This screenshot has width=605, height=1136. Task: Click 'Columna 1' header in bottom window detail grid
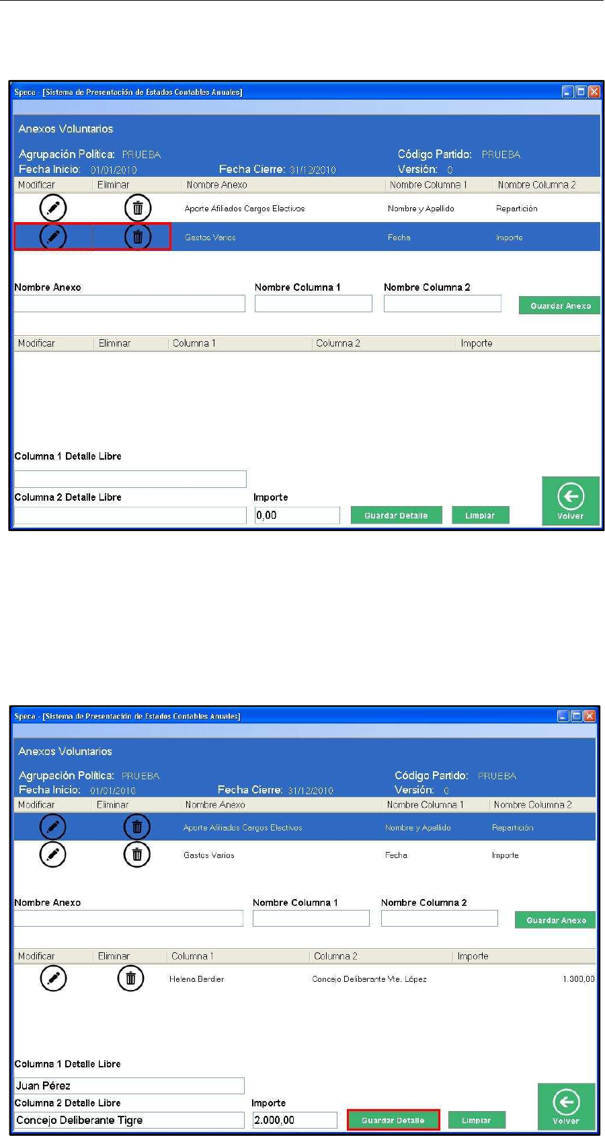192,956
